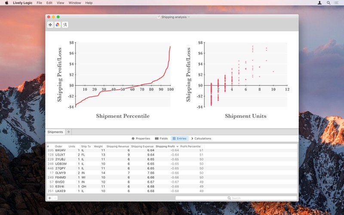The image size is (344, 215).
Task: Switch to Properties view
Action: click(x=141, y=138)
